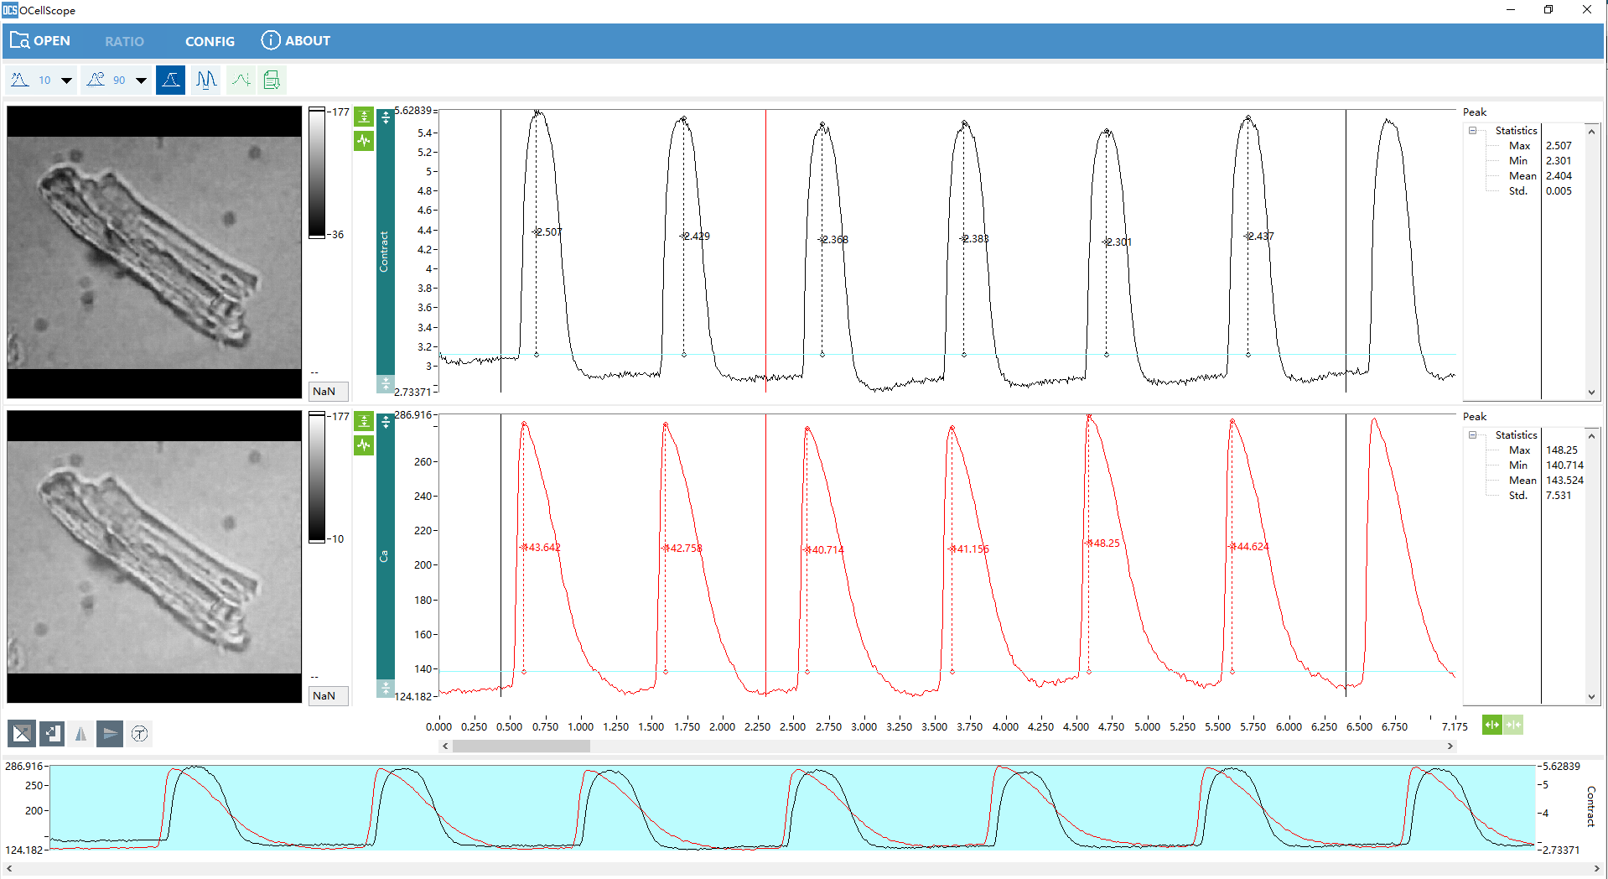The width and height of the screenshot is (1608, 879).
Task: Click the green auto-scale icon for Contract chart
Action: coord(364,117)
